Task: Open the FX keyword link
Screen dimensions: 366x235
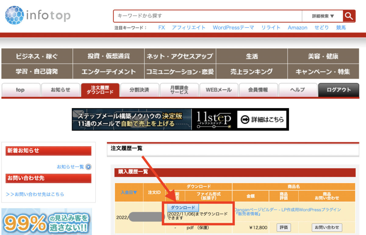Action: [162, 27]
